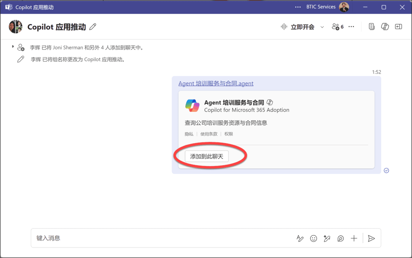Click Copilot for Microsoft 365 Adoption text

coord(247,110)
